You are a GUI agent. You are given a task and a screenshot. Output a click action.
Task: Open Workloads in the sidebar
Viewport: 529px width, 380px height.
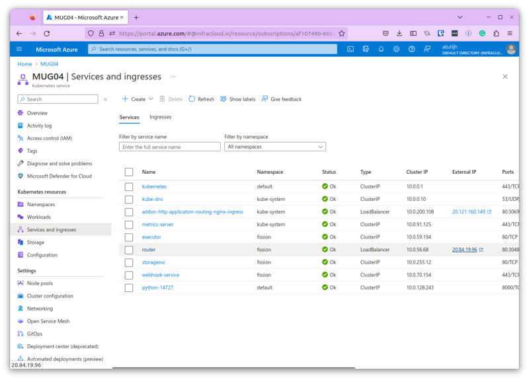pyautogui.click(x=39, y=217)
